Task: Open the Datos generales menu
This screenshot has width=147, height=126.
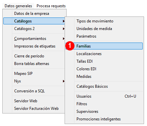Action: pyautogui.click(x=18, y=6)
